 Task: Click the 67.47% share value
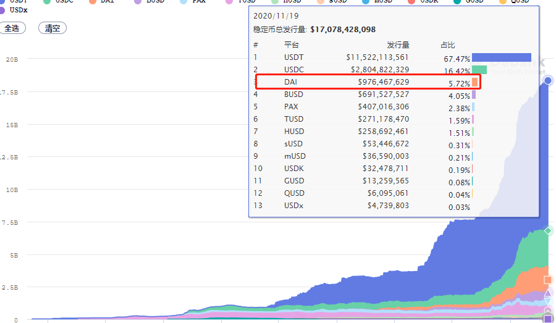(x=457, y=59)
